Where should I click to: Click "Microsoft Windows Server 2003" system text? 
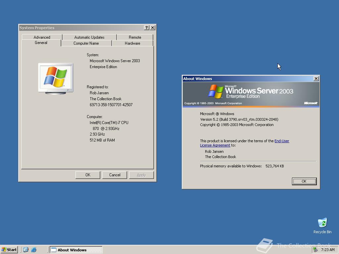point(115,61)
